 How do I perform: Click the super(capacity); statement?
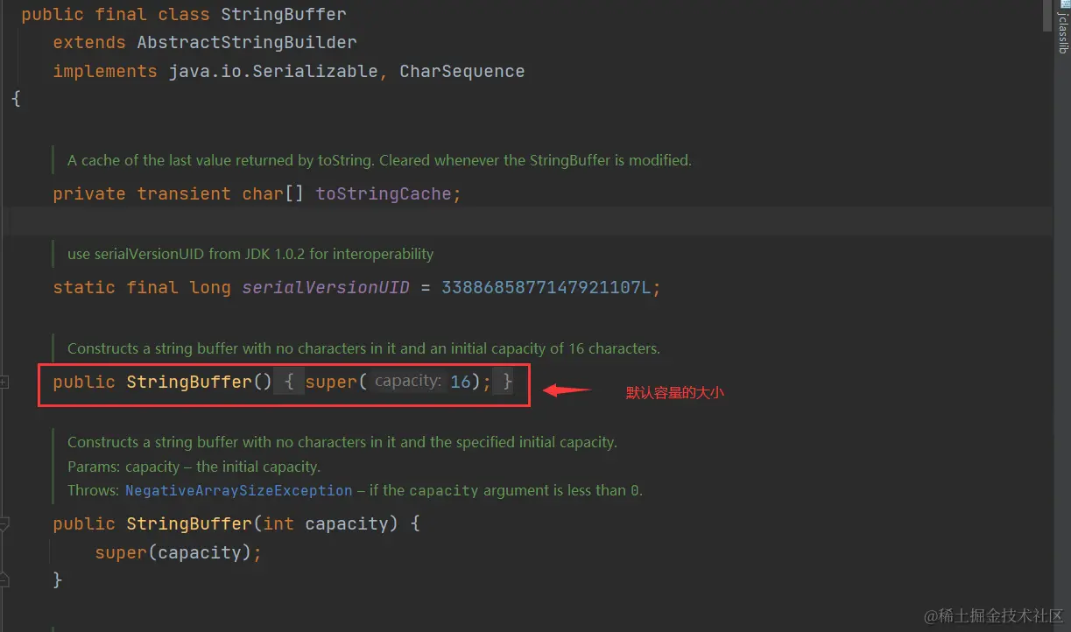click(179, 553)
